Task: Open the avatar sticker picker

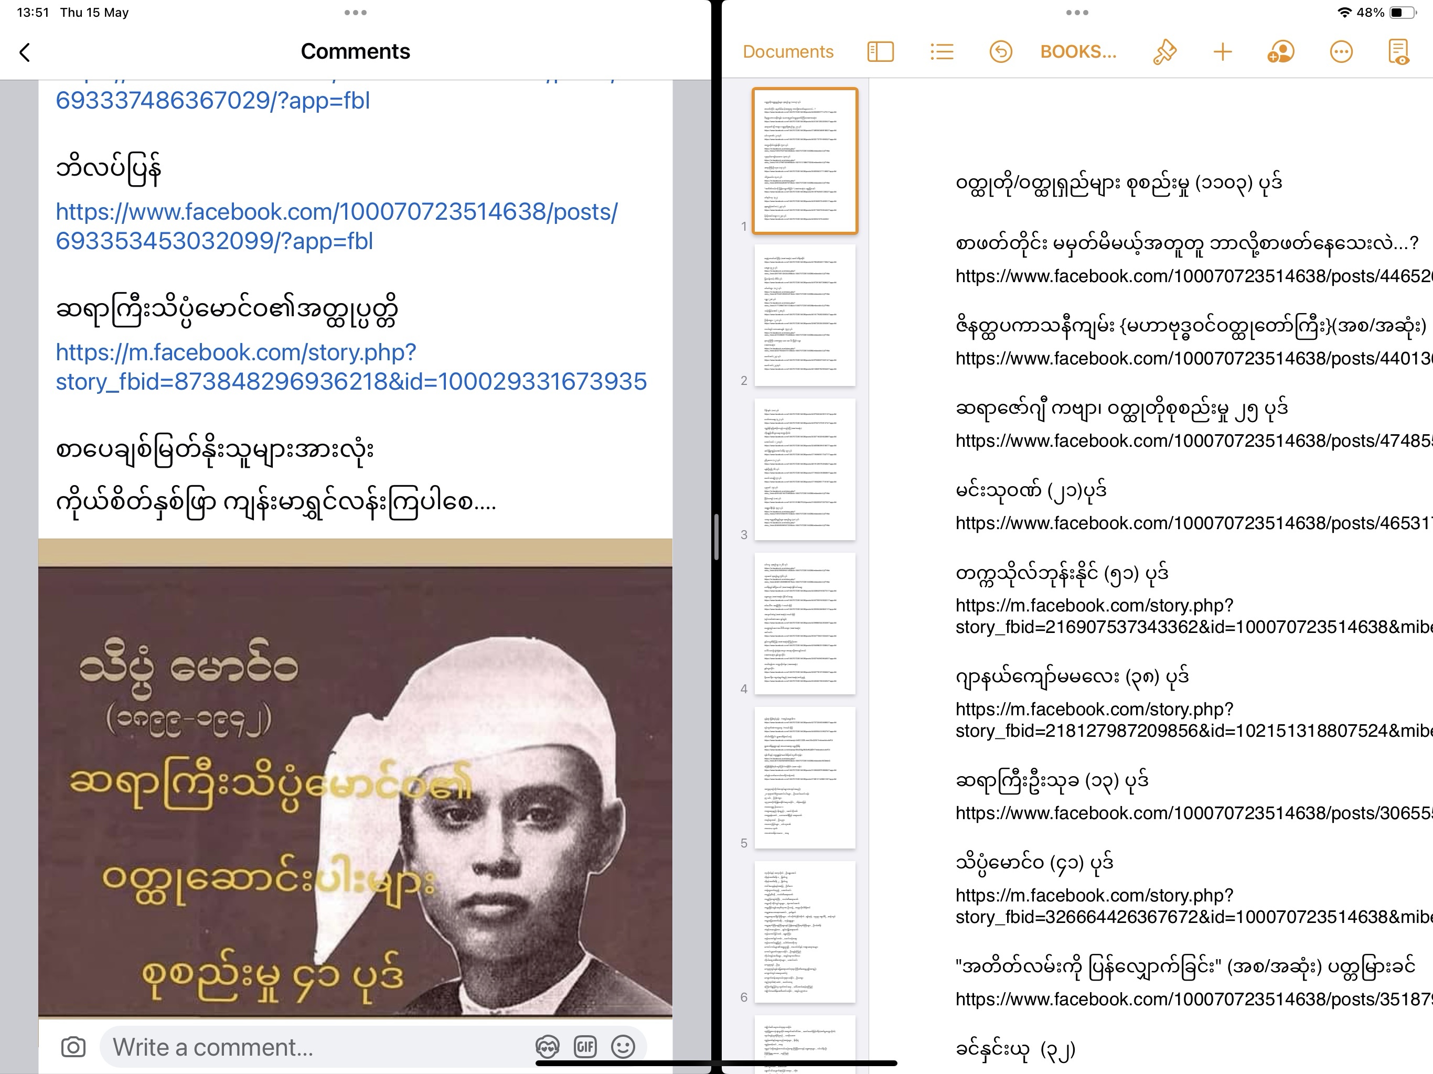Action: [x=548, y=1047]
